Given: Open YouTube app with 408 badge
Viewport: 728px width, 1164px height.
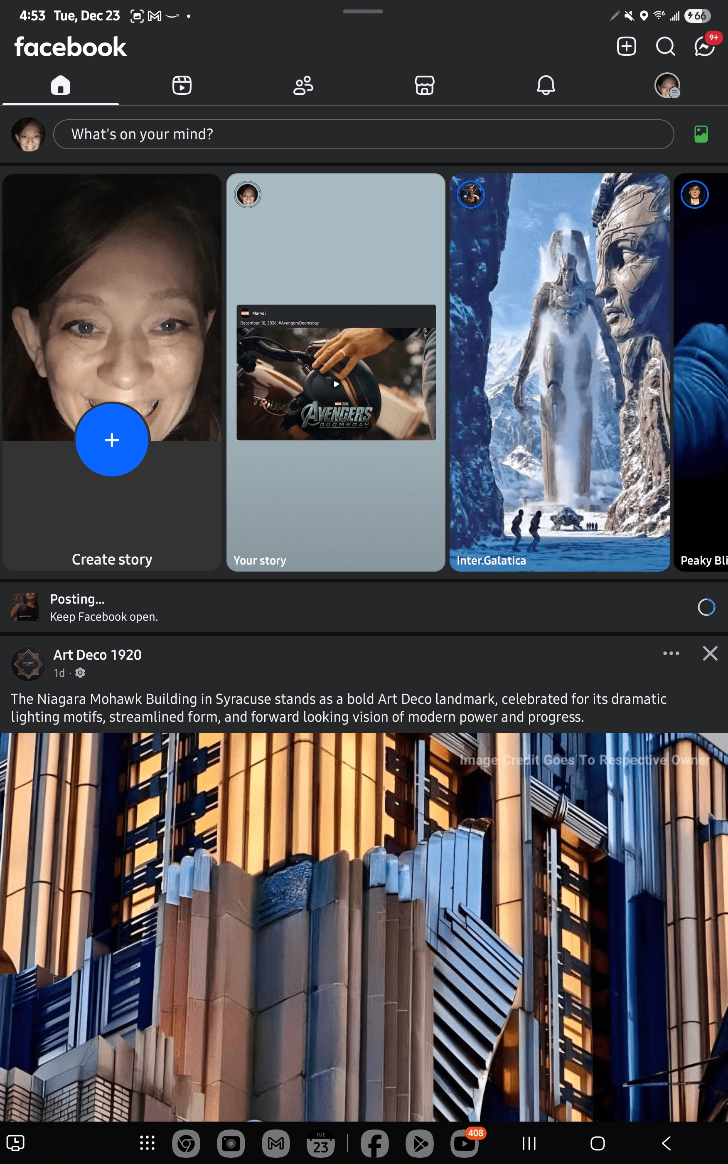Looking at the screenshot, I should coord(464,1143).
